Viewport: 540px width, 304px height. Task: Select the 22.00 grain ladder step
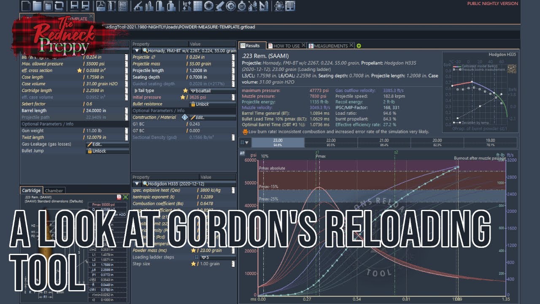pyautogui.click(x=331, y=142)
